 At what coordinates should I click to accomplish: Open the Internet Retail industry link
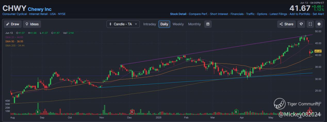coord(38,14)
